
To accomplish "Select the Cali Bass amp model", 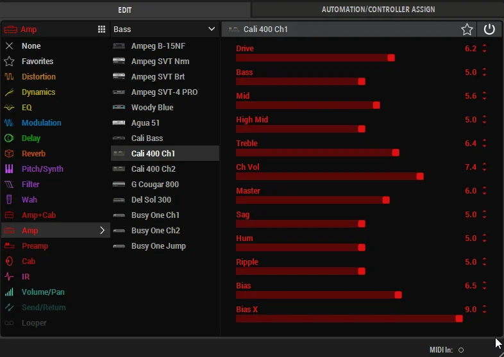I will pyautogui.click(x=165, y=138).
